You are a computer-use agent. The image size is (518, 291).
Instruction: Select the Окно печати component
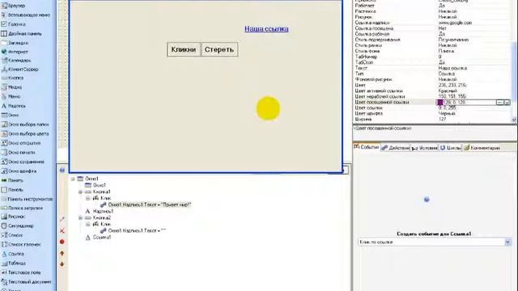18,153
